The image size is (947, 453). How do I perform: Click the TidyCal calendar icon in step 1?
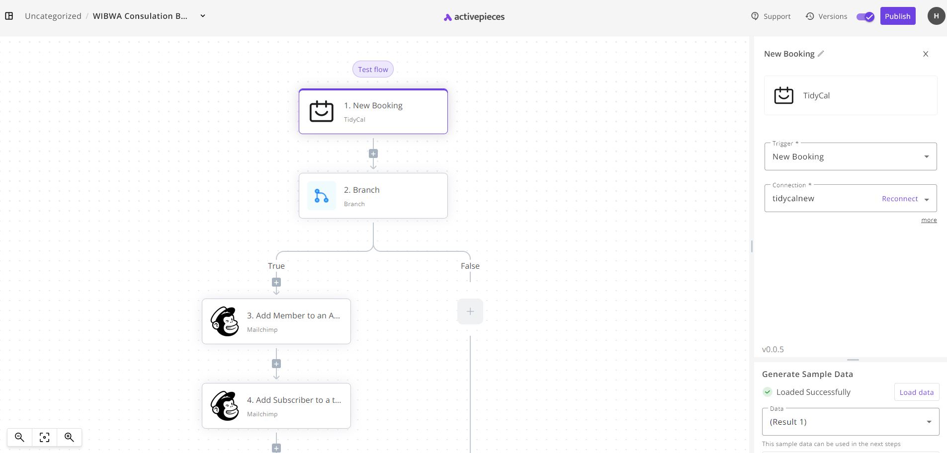pos(322,111)
